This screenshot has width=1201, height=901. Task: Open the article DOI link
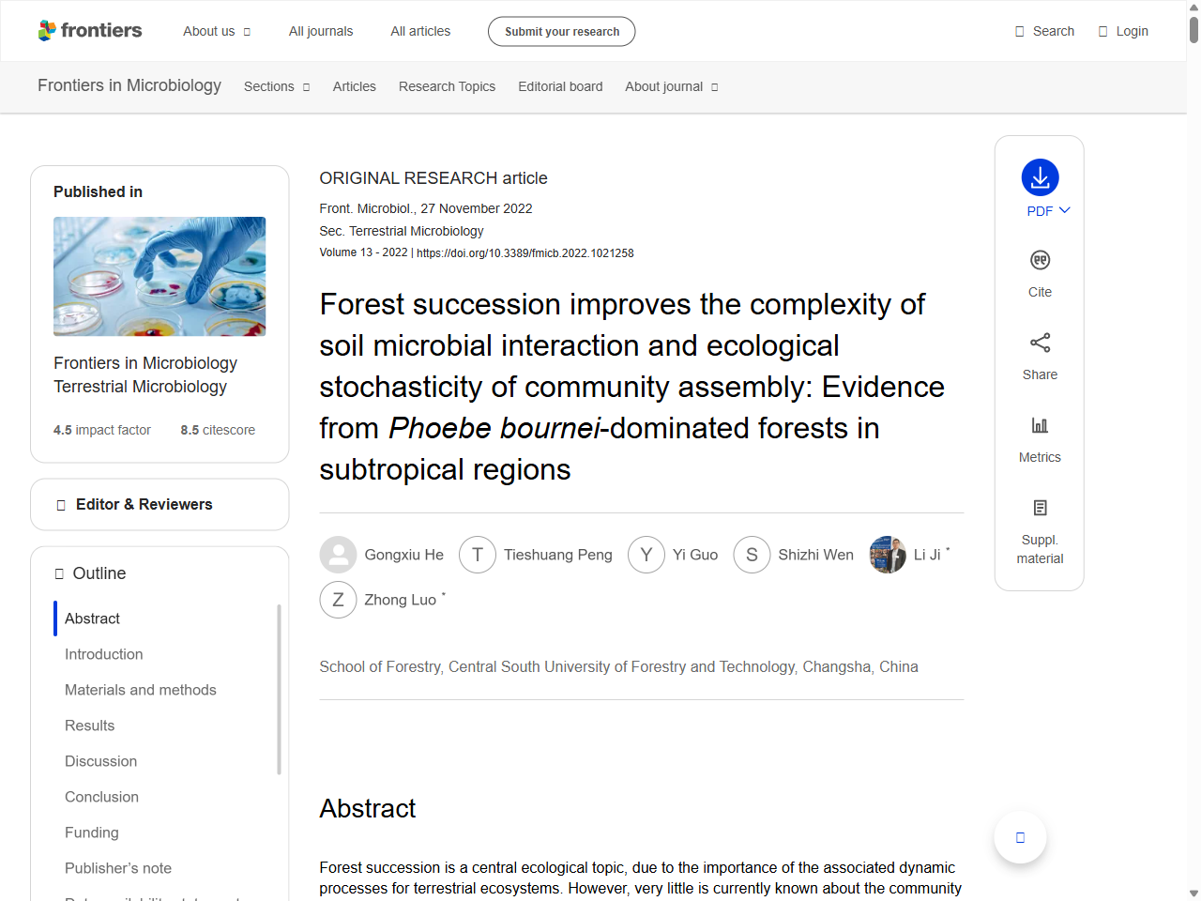[524, 252]
